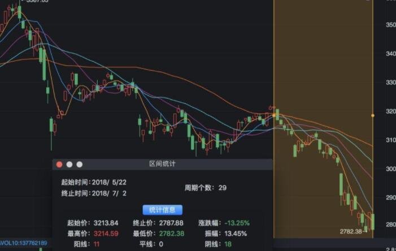Click the 涨跌幅 value -13.25%
Viewport: 396px width, 251px height.
click(x=236, y=223)
